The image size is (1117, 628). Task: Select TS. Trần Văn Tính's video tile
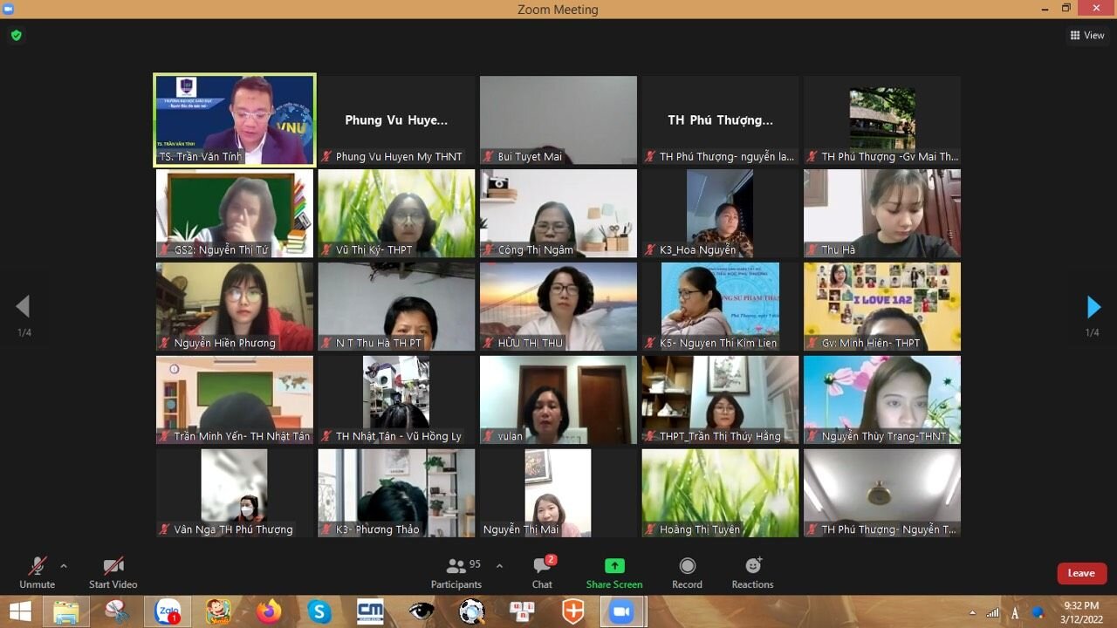pyautogui.click(x=234, y=119)
